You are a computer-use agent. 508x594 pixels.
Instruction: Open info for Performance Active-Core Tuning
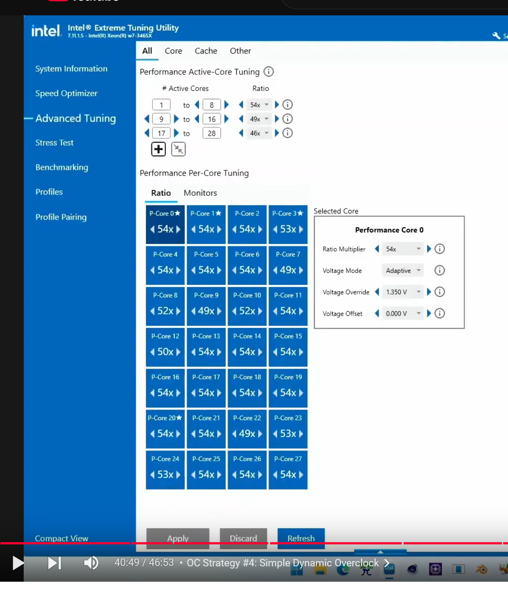point(269,72)
